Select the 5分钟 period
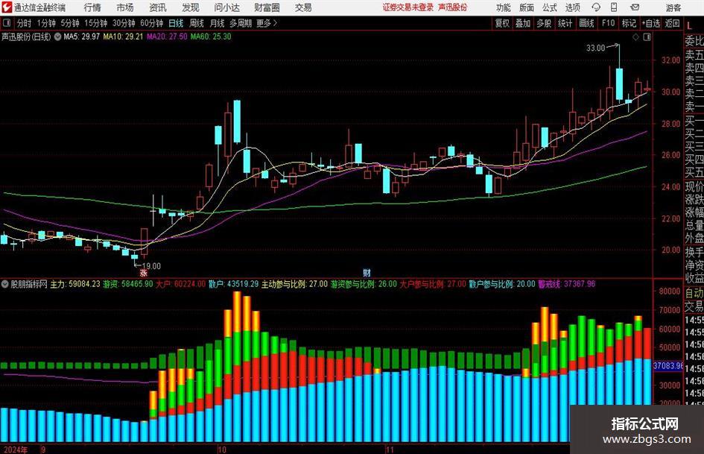 point(69,23)
